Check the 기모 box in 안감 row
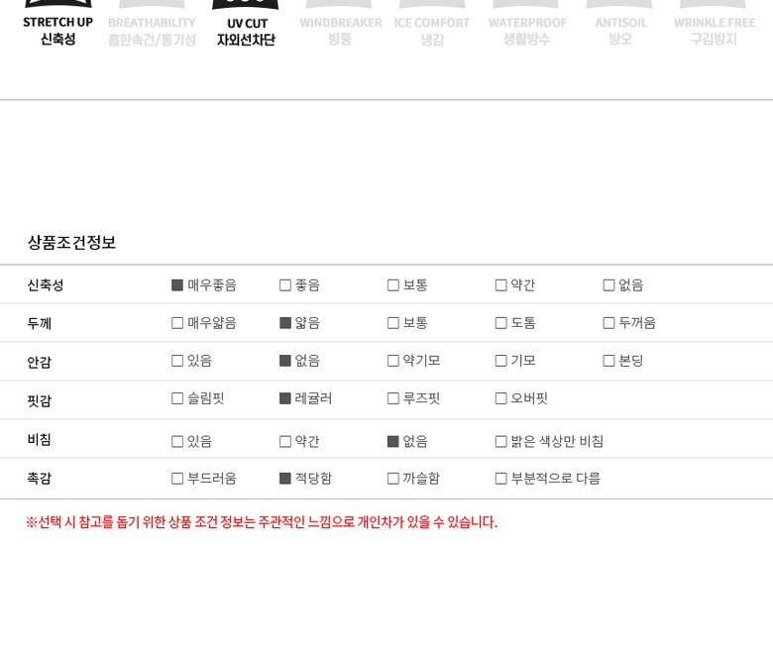This screenshot has width=773, height=664. click(501, 361)
